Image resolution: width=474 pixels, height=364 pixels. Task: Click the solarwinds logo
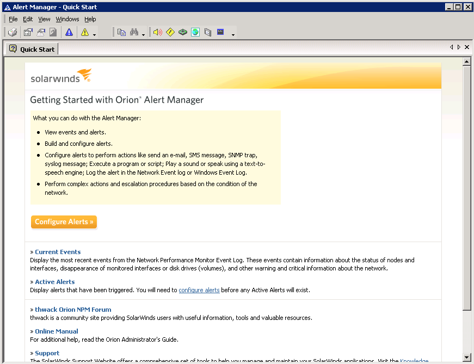(x=61, y=76)
